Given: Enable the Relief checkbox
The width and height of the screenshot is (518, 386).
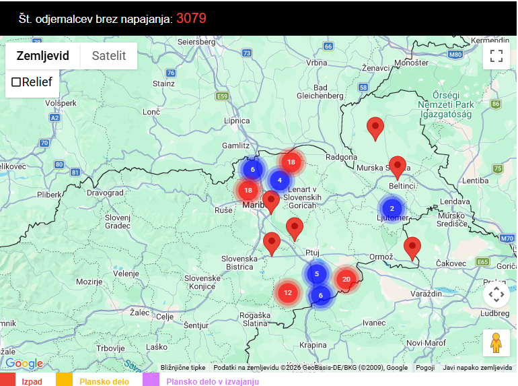Looking at the screenshot, I should click(x=16, y=82).
